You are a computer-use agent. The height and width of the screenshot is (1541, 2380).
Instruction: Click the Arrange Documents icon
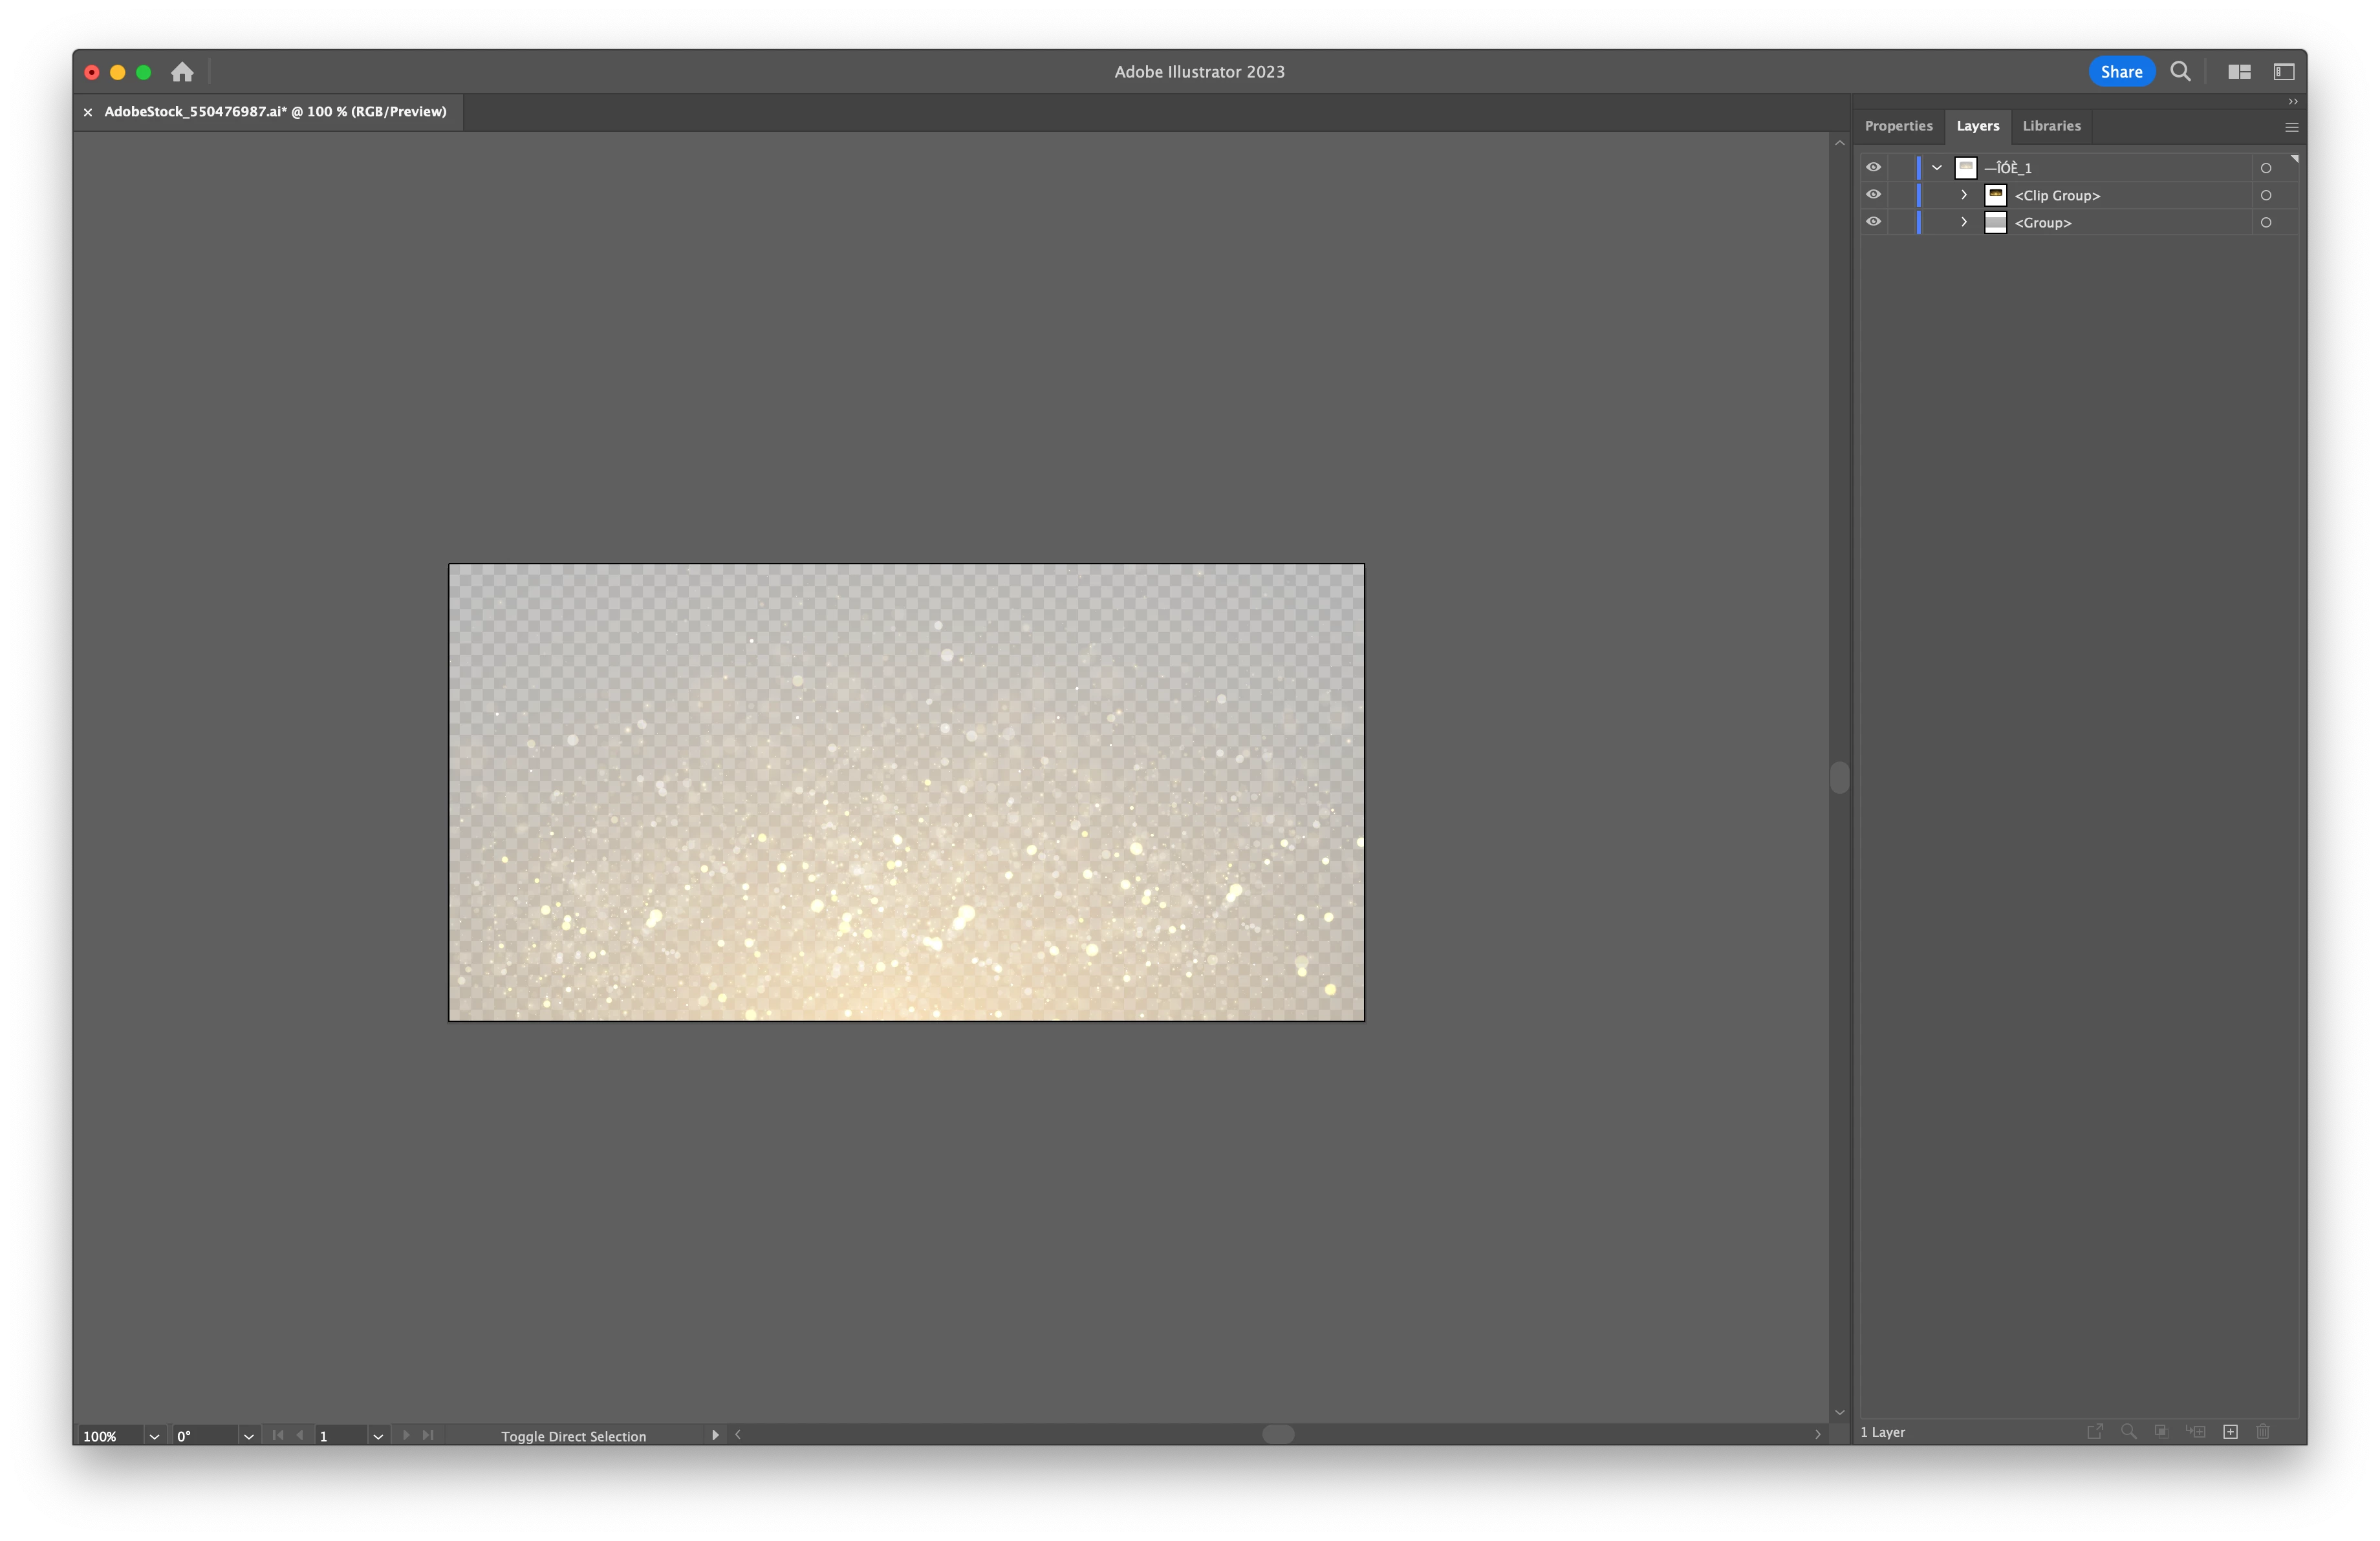click(2239, 72)
